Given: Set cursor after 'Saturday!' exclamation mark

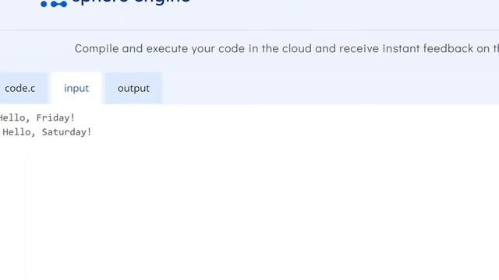Looking at the screenshot, I should click(x=92, y=132).
